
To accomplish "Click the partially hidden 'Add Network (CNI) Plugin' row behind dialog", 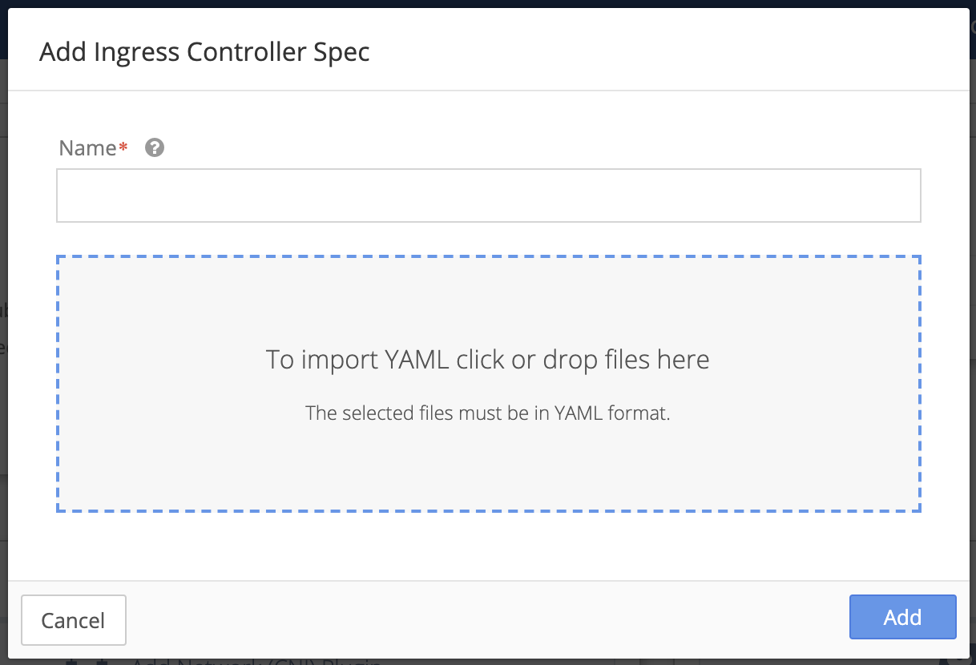I will (x=256, y=661).
